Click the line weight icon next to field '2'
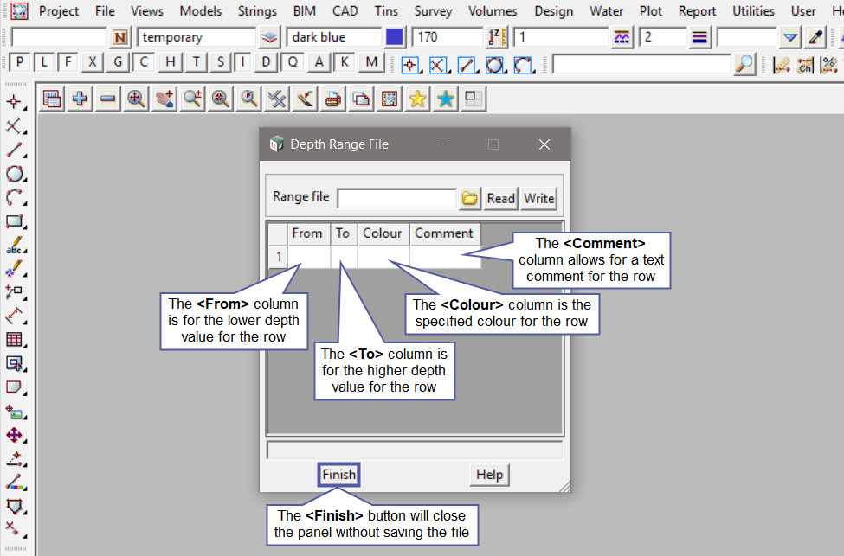The image size is (844, 556). pyautogui.click(x=699, y=38)
